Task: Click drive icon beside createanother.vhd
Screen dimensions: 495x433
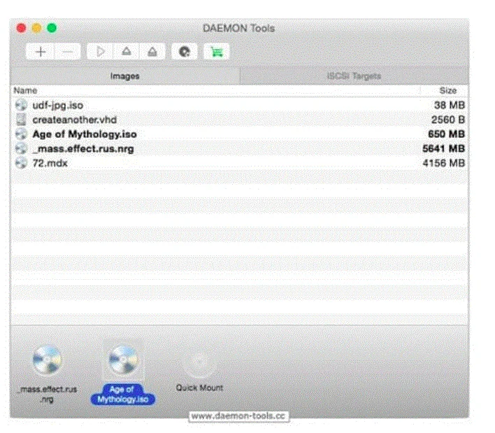Action: [21, 120]
